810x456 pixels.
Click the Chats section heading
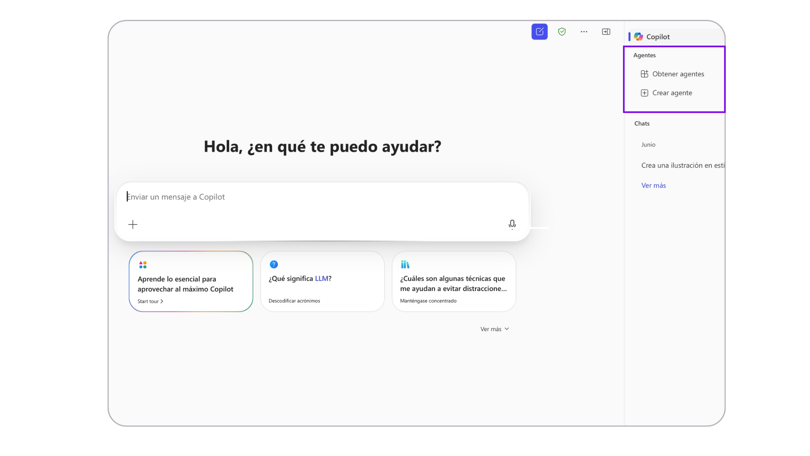(642, 124)
